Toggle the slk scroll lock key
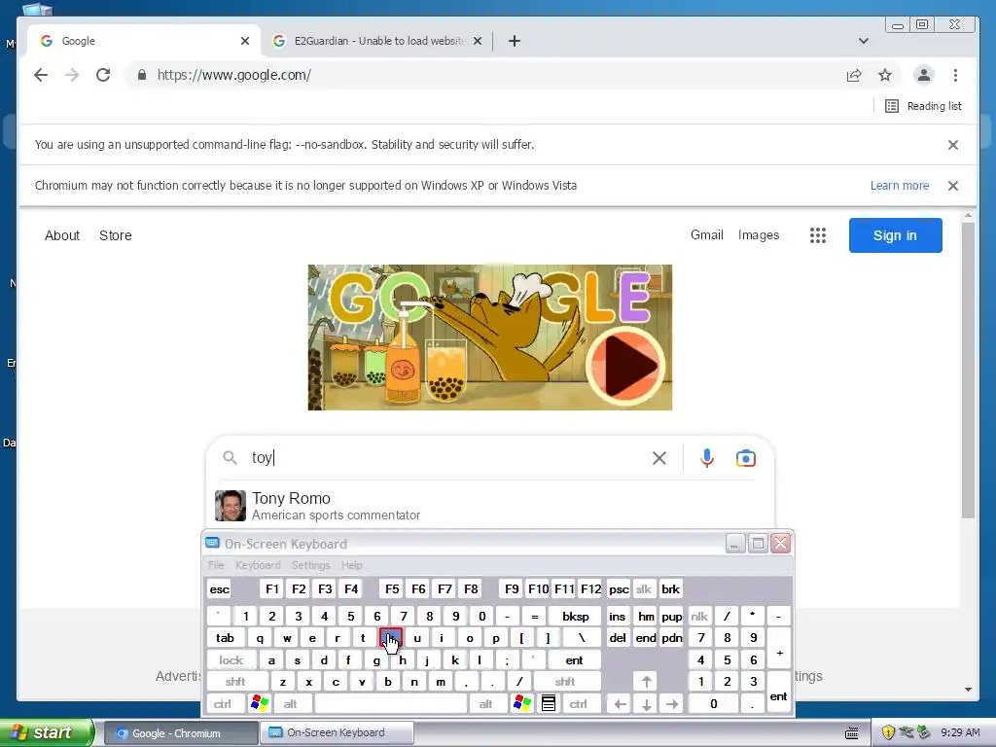Viewport: 996px width, 747px height. point(644,589)
